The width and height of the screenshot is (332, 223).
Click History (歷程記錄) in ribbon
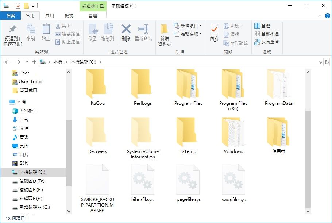[236, 43]
